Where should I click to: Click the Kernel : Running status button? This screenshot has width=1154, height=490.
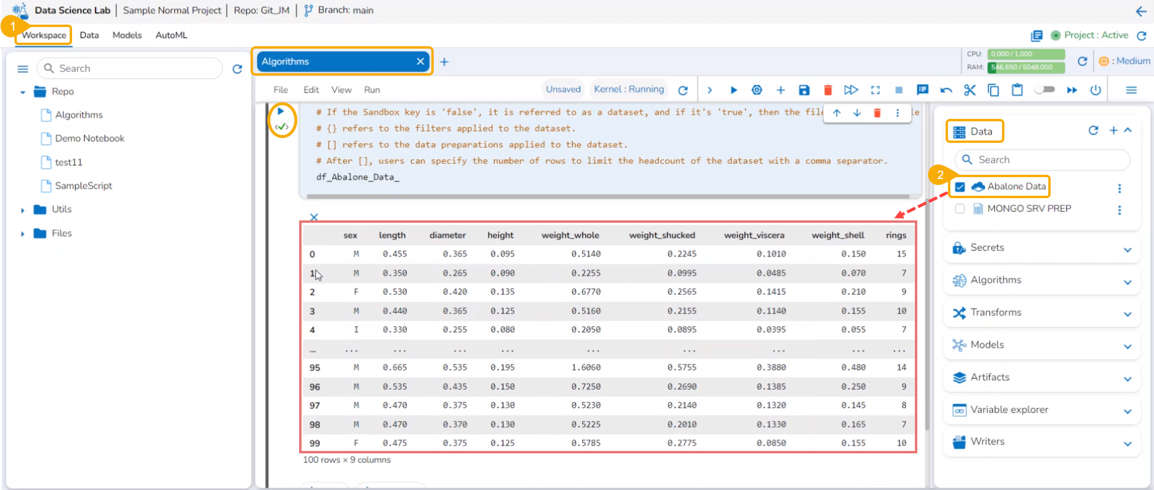pos(629,89)
